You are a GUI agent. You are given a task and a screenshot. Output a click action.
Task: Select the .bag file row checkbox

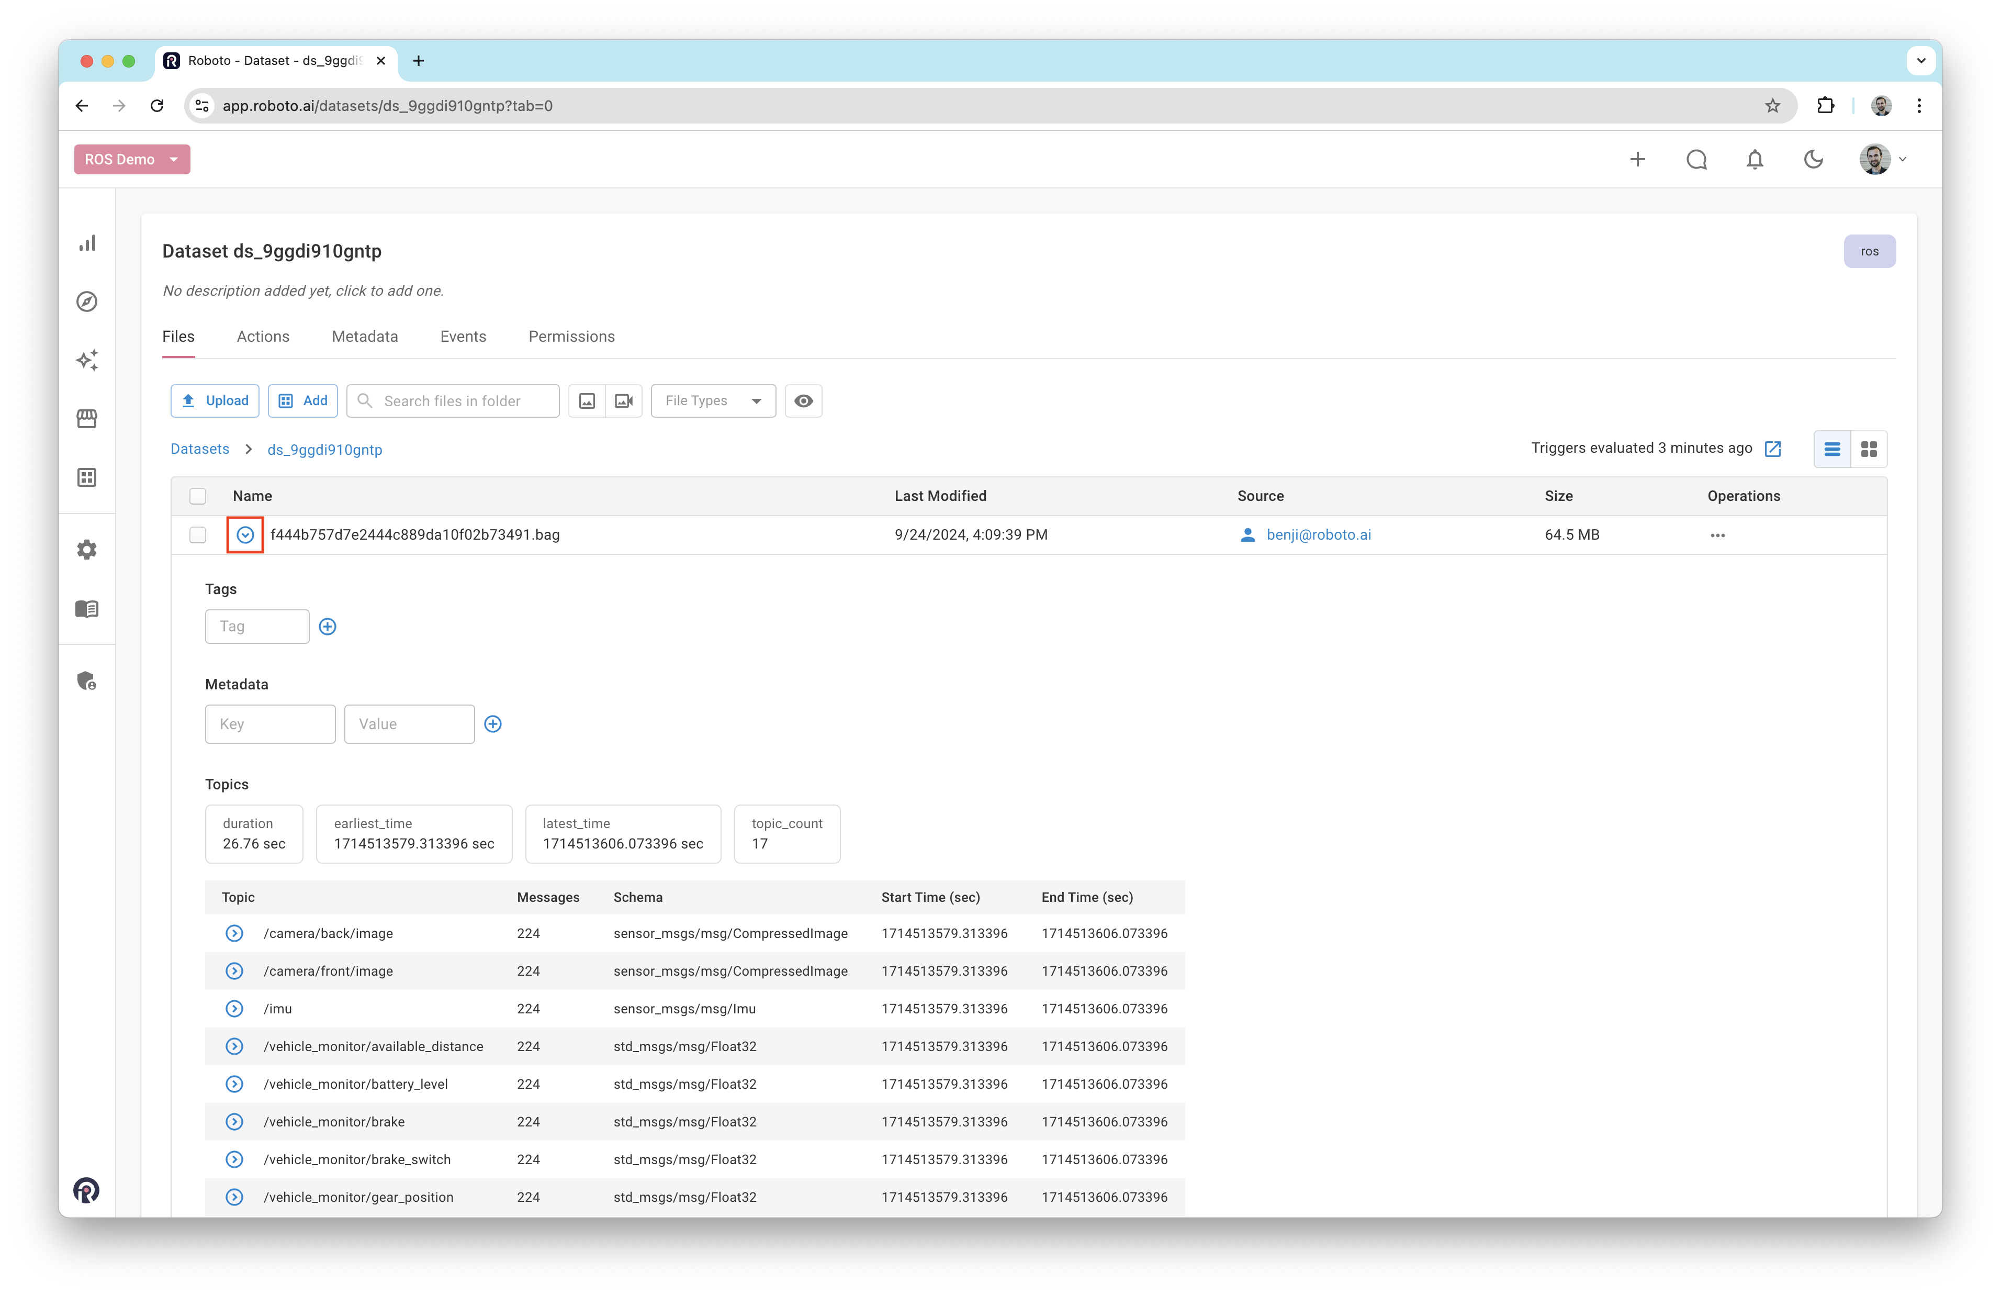pos(197,535)
